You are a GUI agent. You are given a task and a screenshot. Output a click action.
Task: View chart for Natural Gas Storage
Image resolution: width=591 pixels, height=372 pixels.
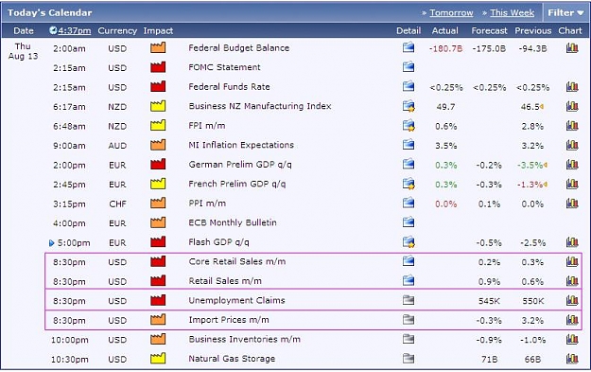pyautogui.click(x=572, y=359)
